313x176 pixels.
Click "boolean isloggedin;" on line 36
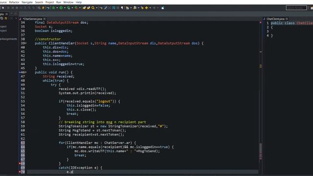click(x=53, y=31)
